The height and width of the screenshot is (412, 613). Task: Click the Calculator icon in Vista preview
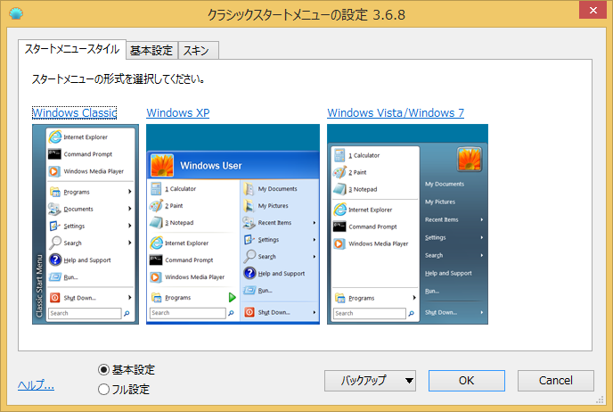point(340,155)
